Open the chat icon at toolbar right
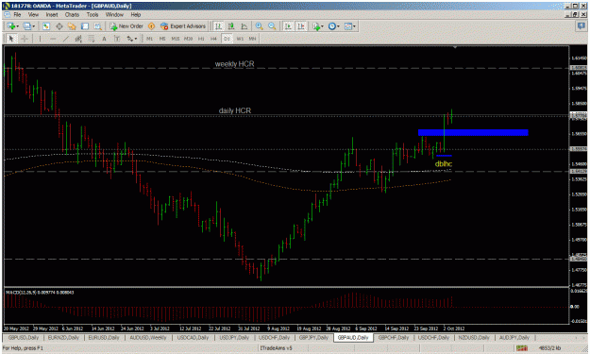 (x=581, y=25)
